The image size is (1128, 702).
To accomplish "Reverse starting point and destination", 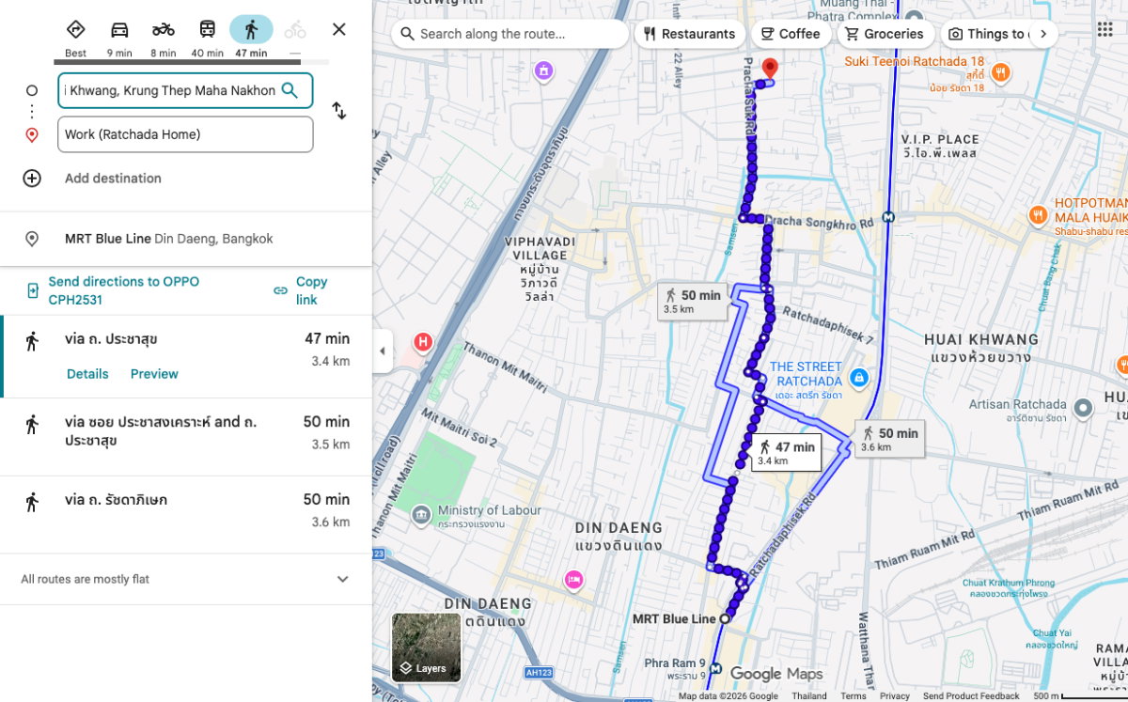I will point(339,111).
